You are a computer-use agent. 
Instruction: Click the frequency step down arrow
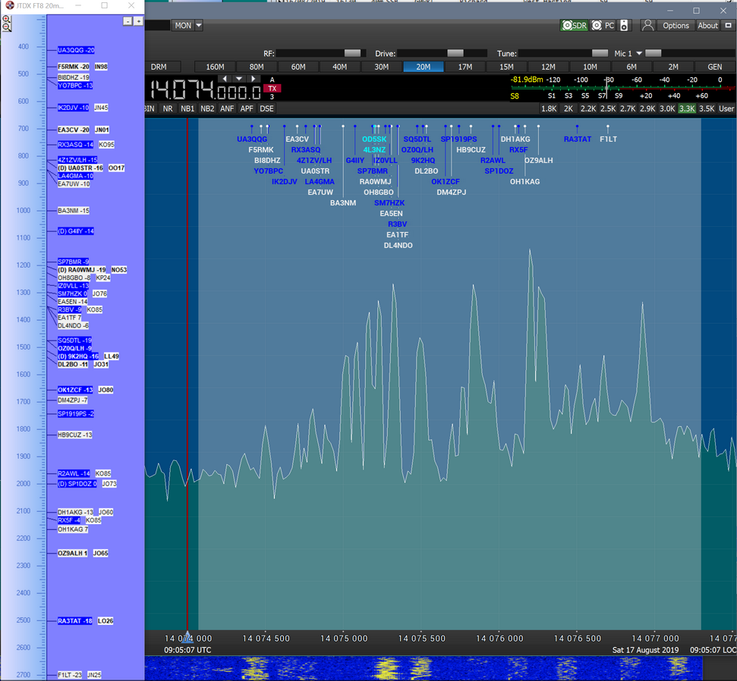(239, 79)
